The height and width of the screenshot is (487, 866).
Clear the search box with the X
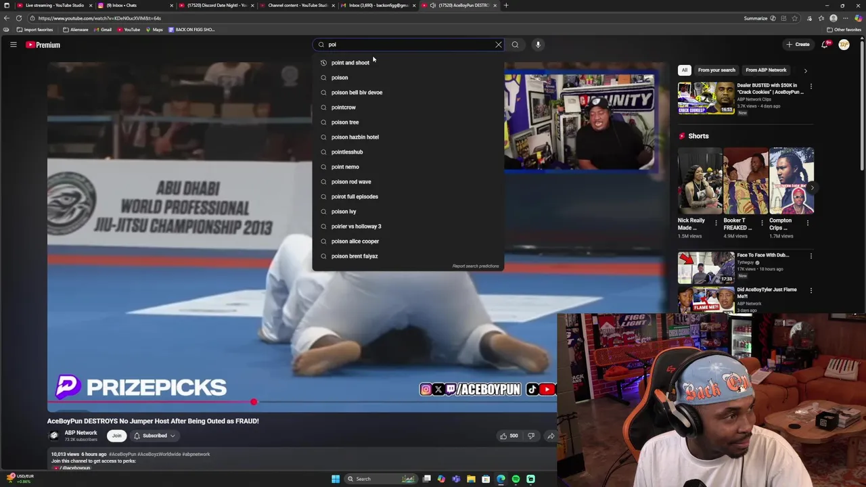[x=499, y=45]
